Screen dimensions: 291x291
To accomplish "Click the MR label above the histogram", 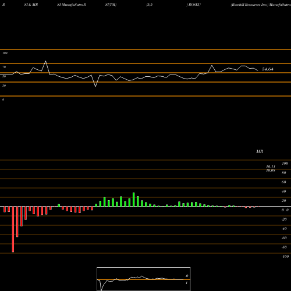I will (260, 151).
